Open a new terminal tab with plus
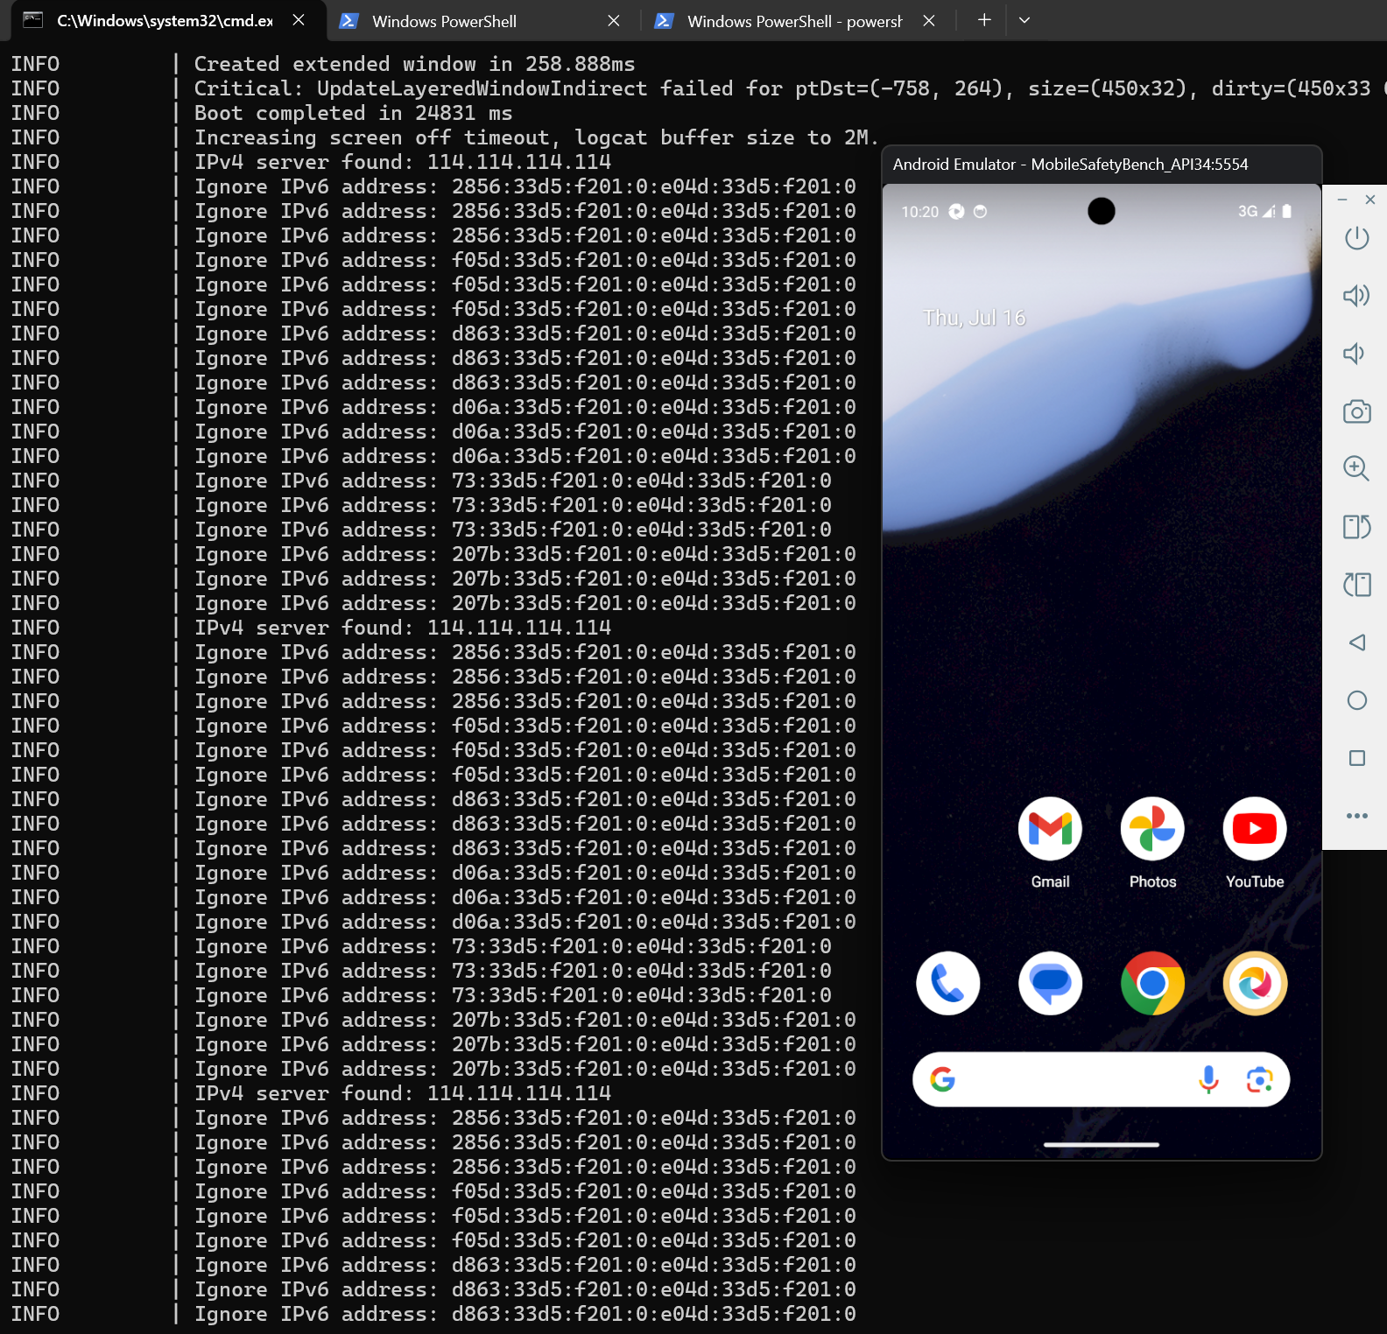The width and height of the screenshot is (1387, 1334). click(984, 20)
